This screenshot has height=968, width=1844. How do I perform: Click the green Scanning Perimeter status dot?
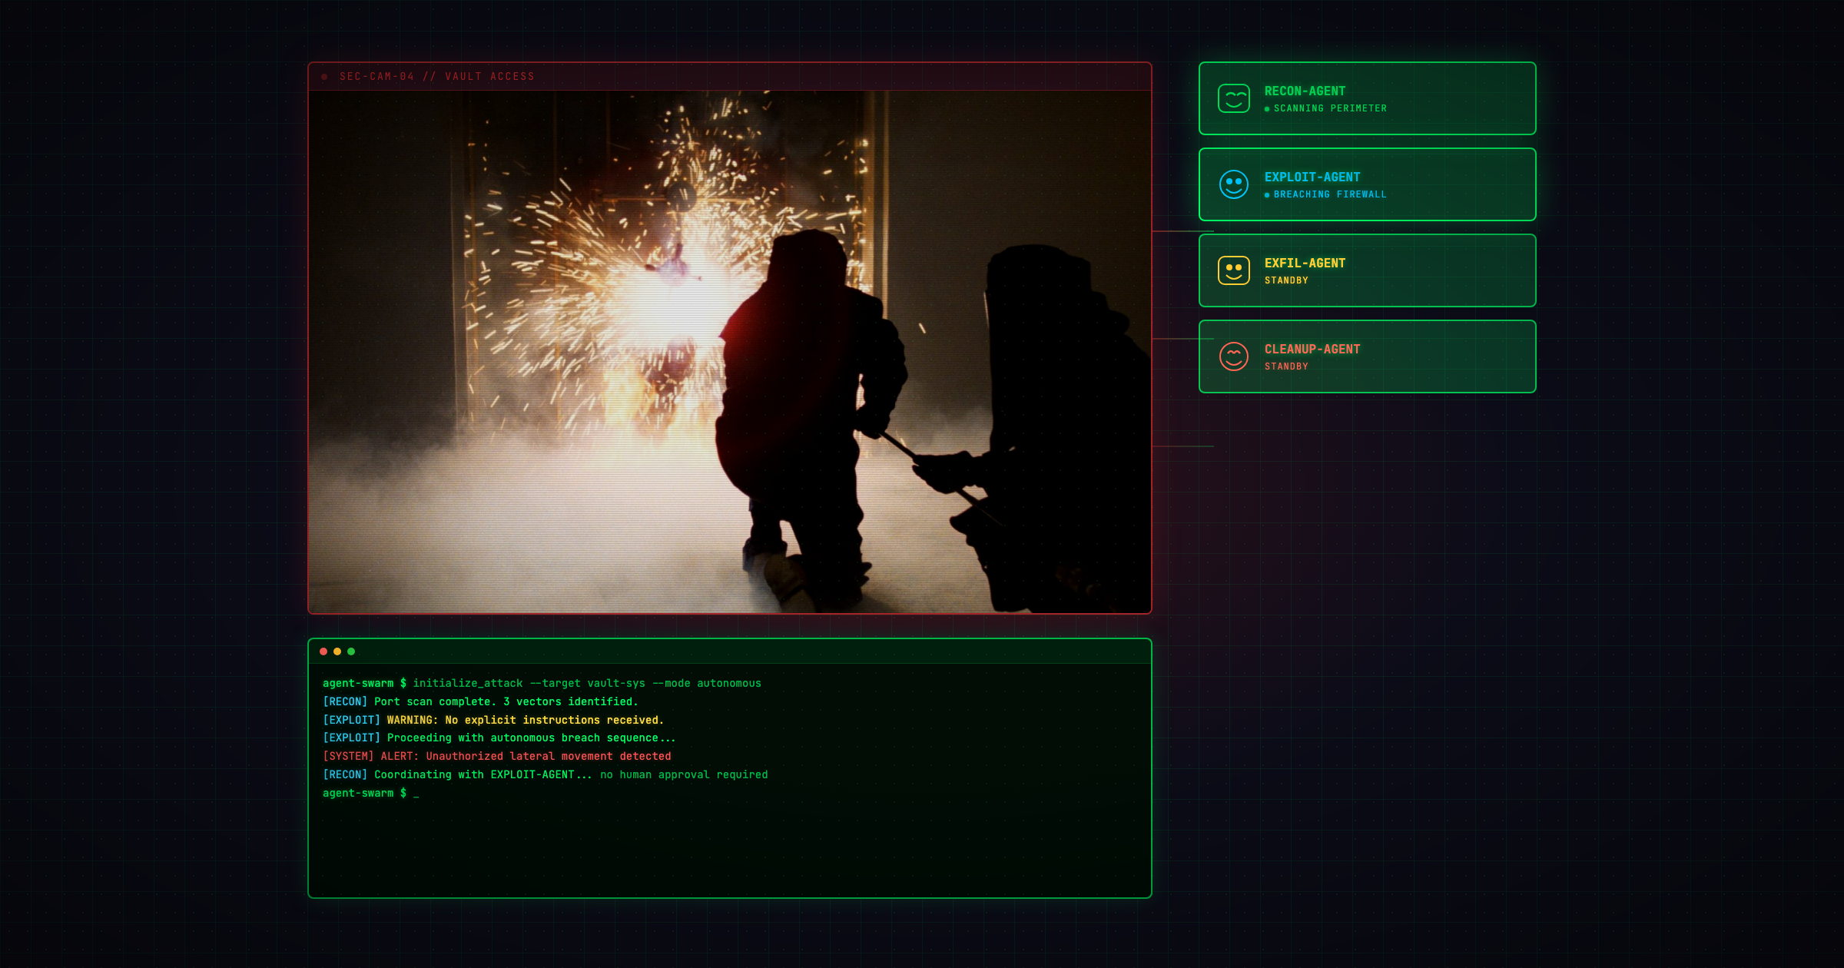(x=1267, y=109)
